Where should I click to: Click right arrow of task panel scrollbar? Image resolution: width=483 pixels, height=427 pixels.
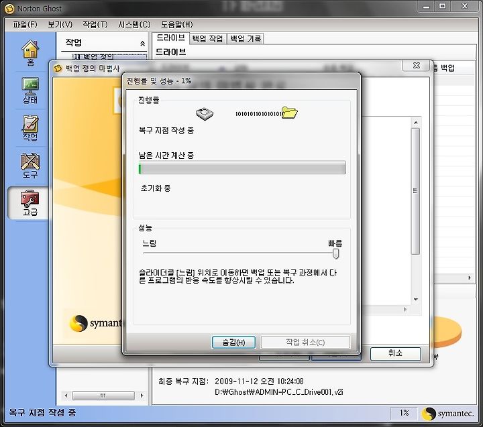(x=142, y=395)
